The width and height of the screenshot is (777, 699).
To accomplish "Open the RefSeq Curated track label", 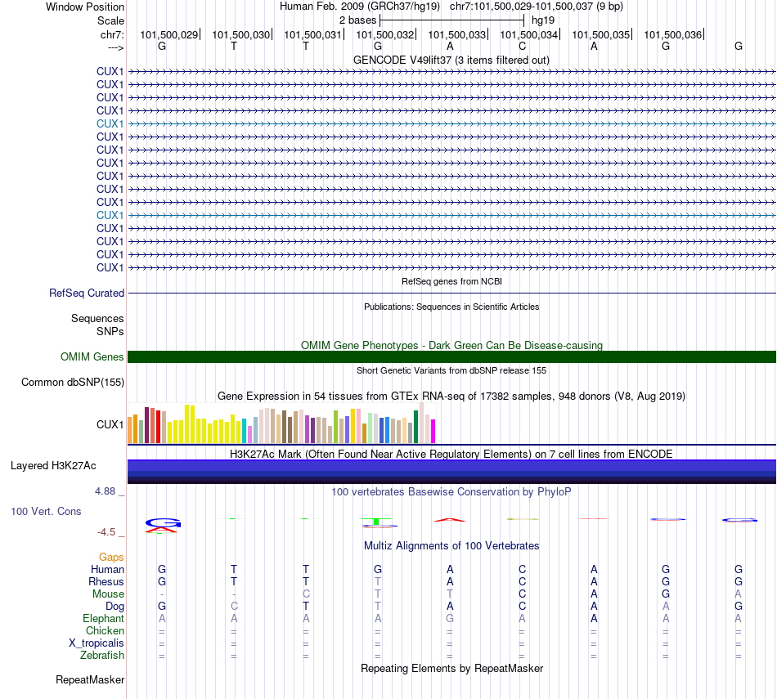I will [x=87, y=293].
